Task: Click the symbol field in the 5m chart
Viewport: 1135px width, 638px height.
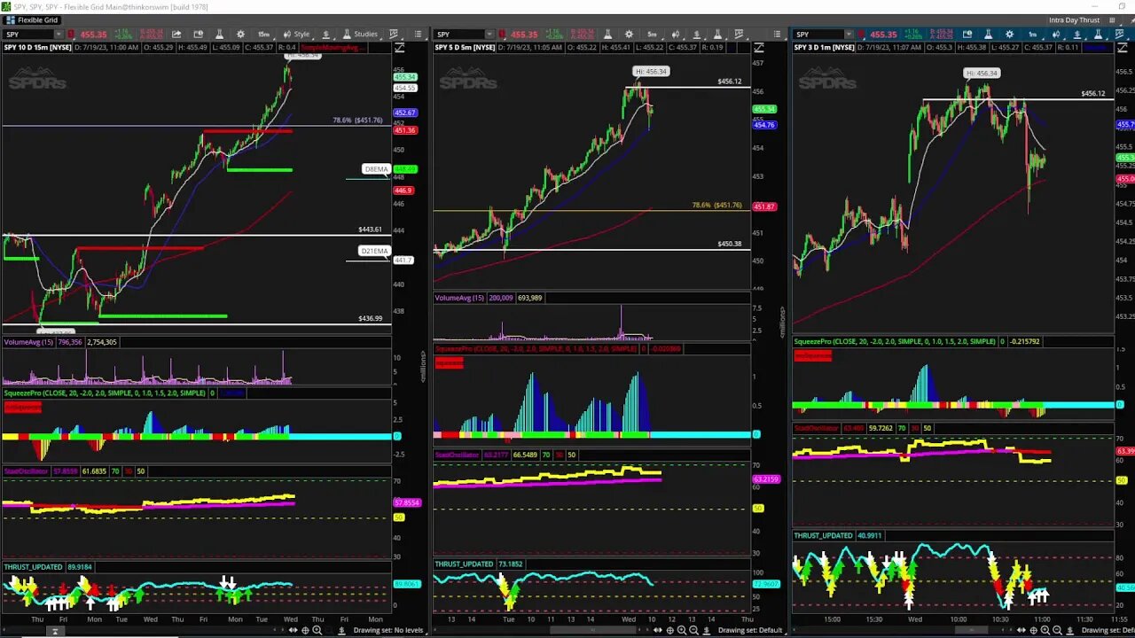Action: tap(459, 34)
